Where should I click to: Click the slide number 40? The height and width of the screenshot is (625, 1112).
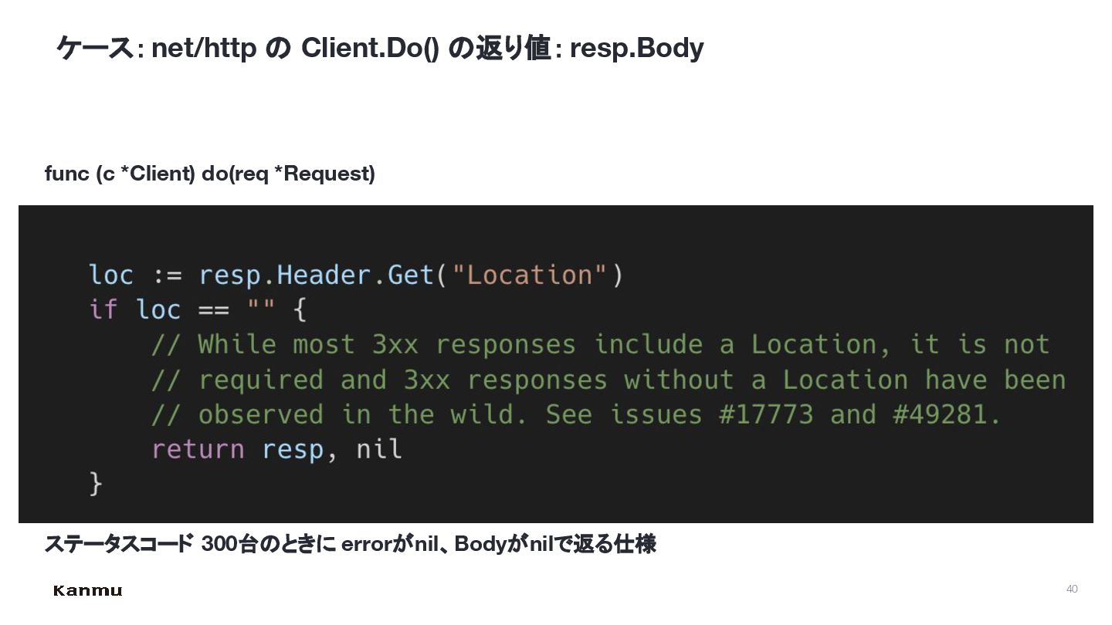tap(1072, 589)
